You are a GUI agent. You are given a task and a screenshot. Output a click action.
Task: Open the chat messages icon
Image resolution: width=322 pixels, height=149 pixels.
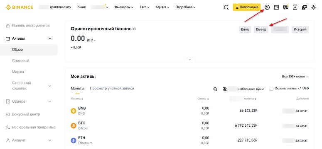(285, 7)
